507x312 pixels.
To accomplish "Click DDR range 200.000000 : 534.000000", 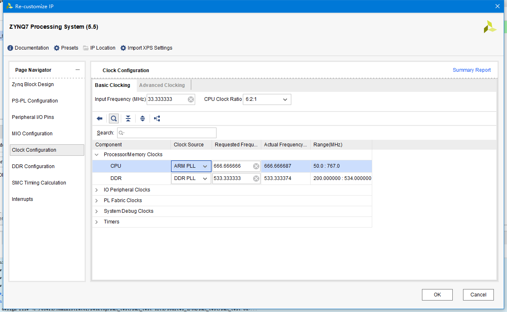I will coord(342,178).
